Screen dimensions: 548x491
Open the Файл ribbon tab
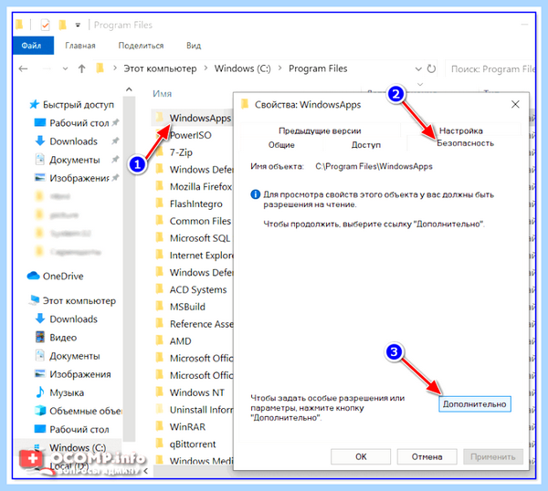tap(33, 46)
